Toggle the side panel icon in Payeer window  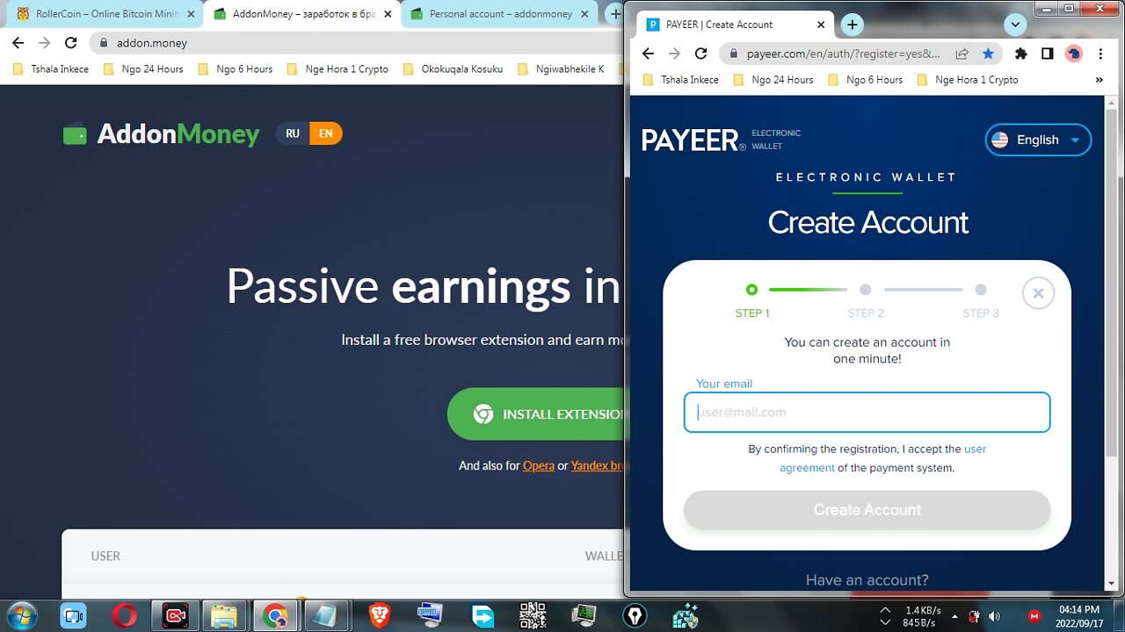1047,54
